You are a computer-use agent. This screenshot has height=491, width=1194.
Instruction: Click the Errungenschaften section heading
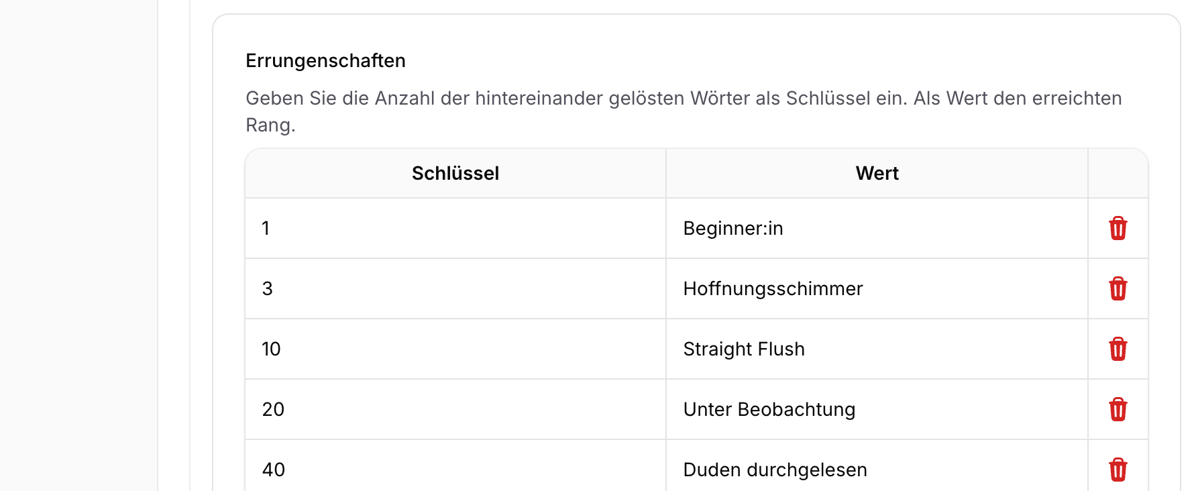pos(325,60)
